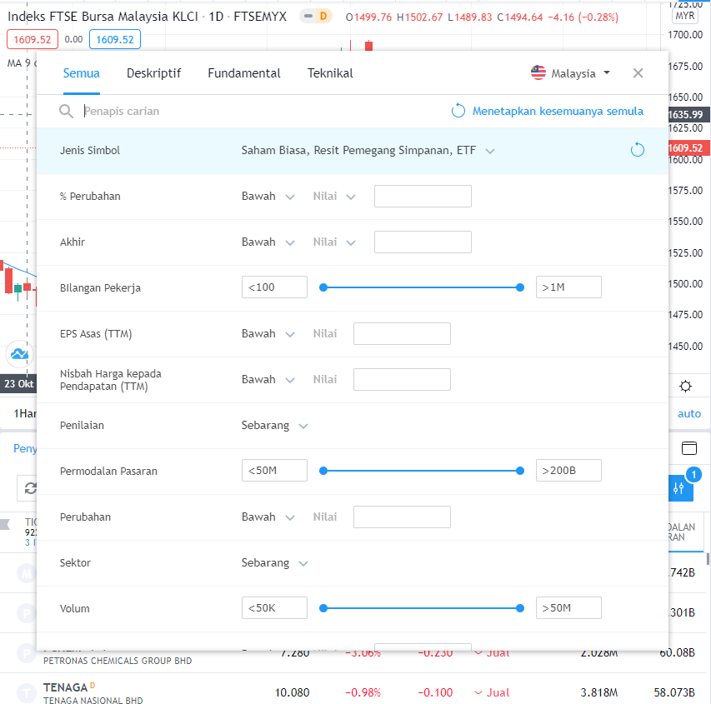Click the auto scale link

pyautogui.click(x=688, y=413)
